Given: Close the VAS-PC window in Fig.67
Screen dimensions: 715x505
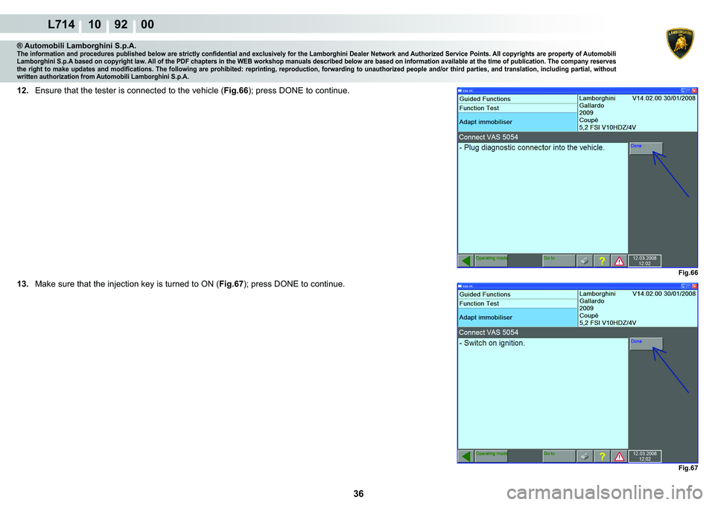Looking at the screenshot, I should pos(694,286).
